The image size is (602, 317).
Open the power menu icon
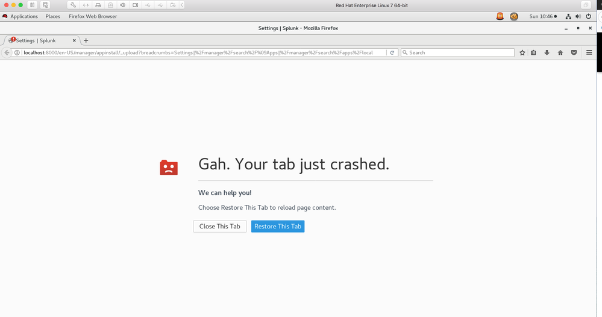click(588, 16)
